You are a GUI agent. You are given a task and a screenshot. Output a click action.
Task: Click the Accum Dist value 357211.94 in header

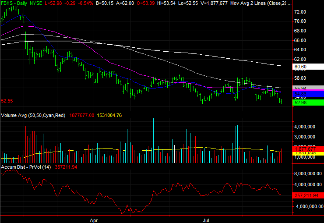(x=66, y=167)
